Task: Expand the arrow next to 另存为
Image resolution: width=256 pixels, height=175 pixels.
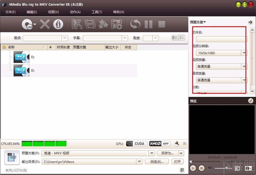Action: pyautogui.click(x=181, y=153)
